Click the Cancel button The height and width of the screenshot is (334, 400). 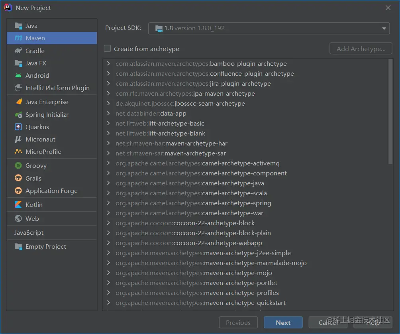328,322
